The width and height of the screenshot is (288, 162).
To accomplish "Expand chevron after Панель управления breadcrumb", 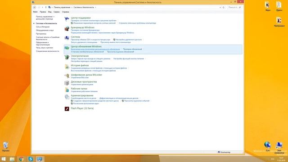I will (72, 7).
